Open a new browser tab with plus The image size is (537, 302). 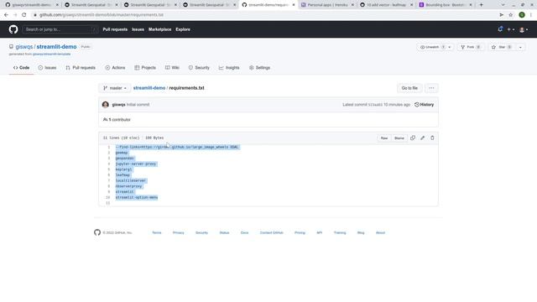click(x=481, y=5)
